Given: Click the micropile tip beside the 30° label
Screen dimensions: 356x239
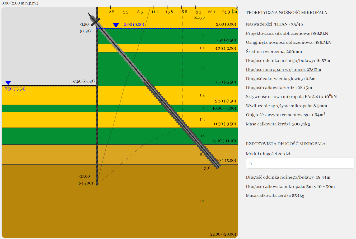Looking at the screenshot, I should [x=218, y=166].
